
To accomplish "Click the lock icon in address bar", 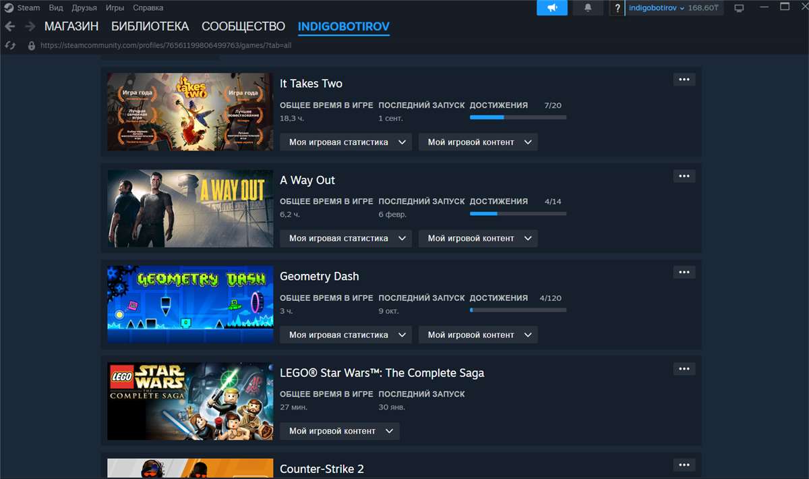I will 32,45.
